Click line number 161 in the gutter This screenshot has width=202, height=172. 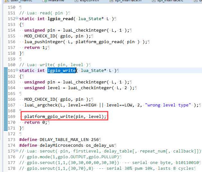tap(12, 71)
